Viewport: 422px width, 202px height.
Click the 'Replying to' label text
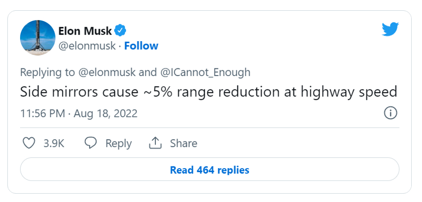pos(48,72)
